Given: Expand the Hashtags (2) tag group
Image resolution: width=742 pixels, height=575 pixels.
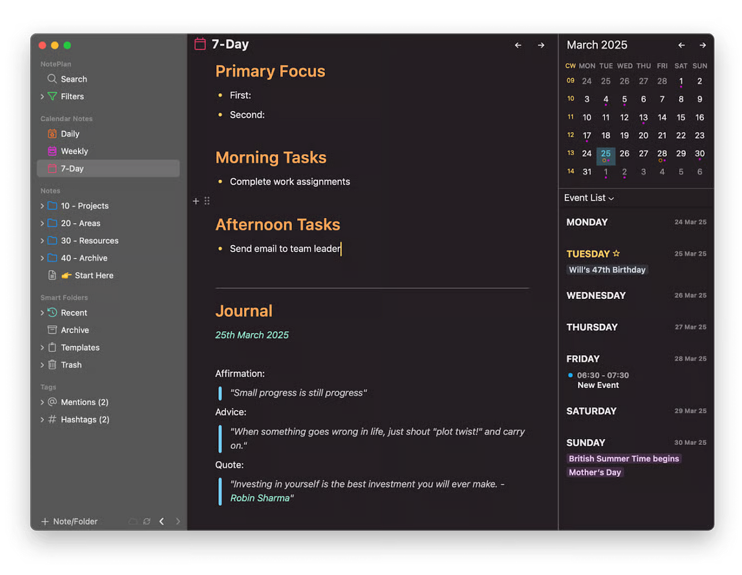Looking at the screenshot, I should (42, 419).
